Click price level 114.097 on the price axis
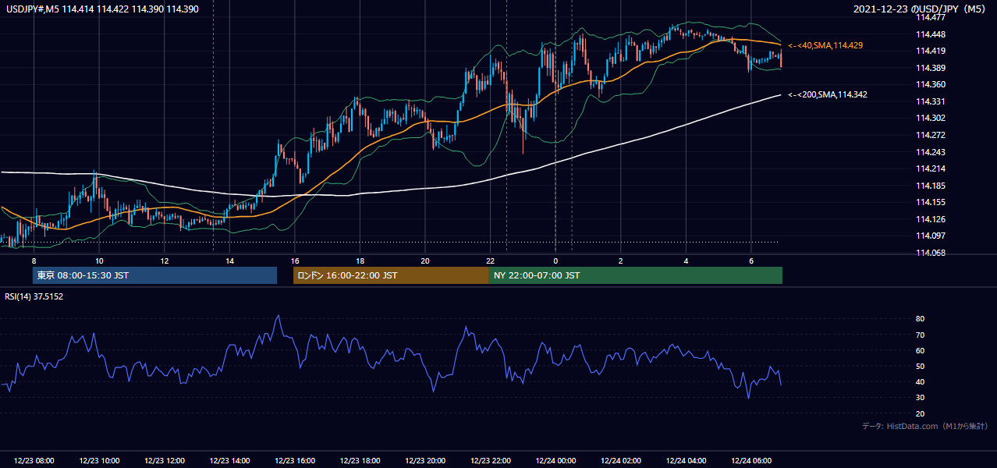The height and width of the screenshot is (468, 997). click(930, 236)
